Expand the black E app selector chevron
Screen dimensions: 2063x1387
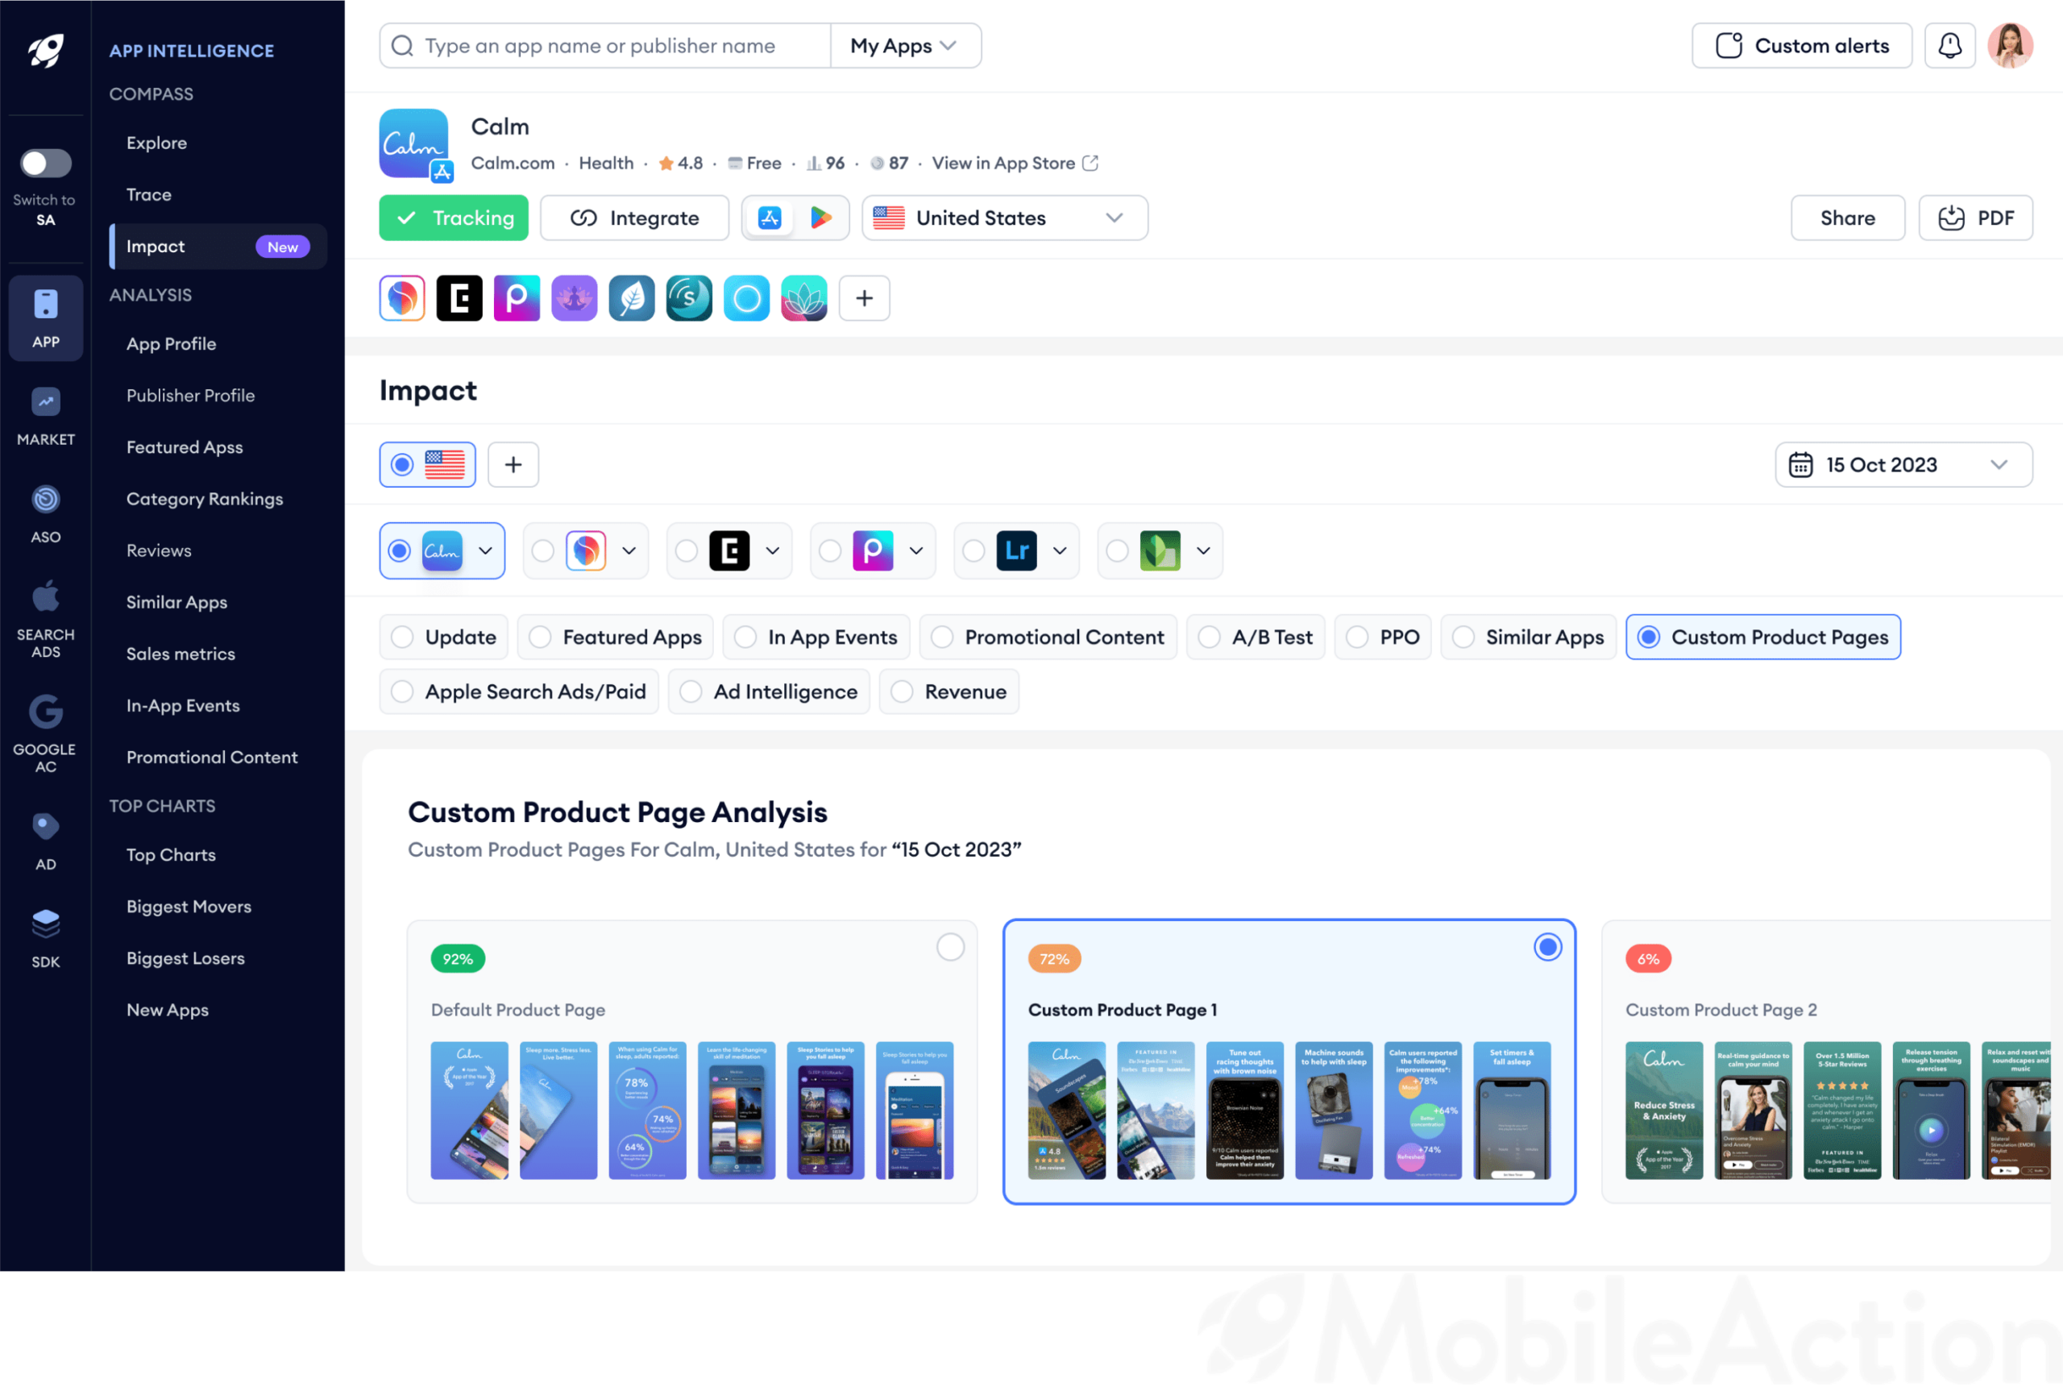pos(772,551)
